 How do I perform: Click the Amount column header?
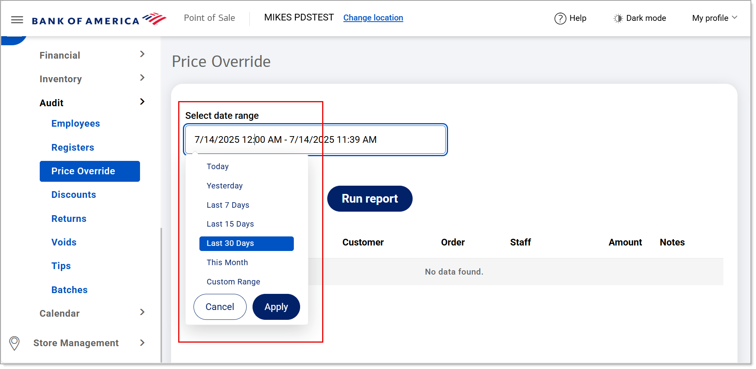[x=625, y=242]
